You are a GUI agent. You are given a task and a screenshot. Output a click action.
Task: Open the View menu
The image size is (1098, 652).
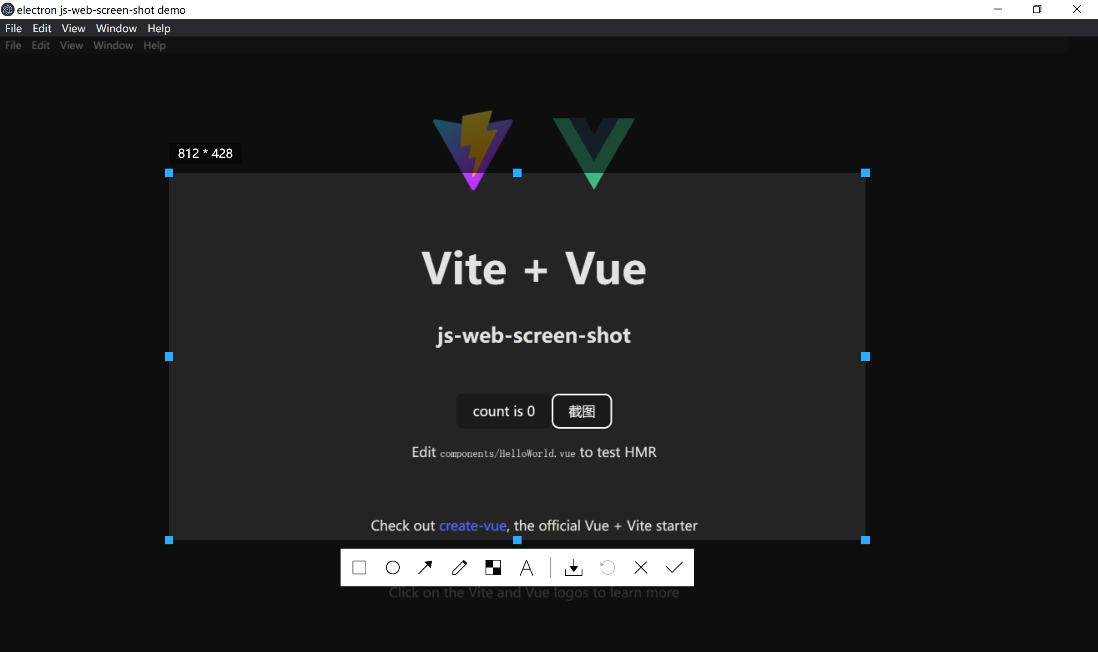[x=73, y=28]
